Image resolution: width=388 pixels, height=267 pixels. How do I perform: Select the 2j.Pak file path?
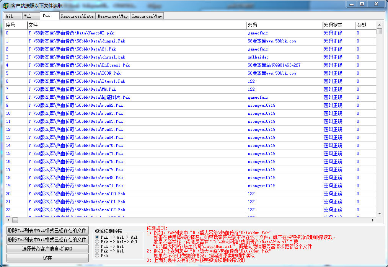(x=72, y=49)
